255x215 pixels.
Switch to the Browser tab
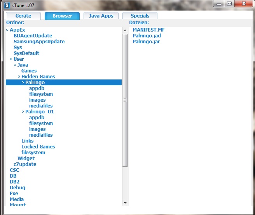62,16
